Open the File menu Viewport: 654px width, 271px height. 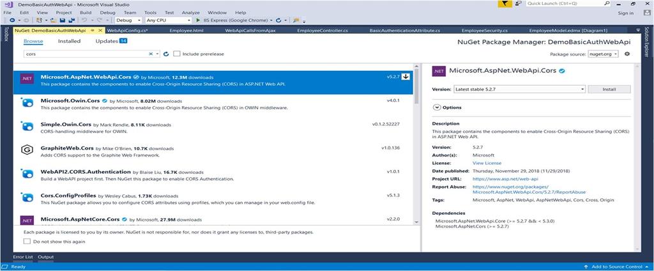7,13
